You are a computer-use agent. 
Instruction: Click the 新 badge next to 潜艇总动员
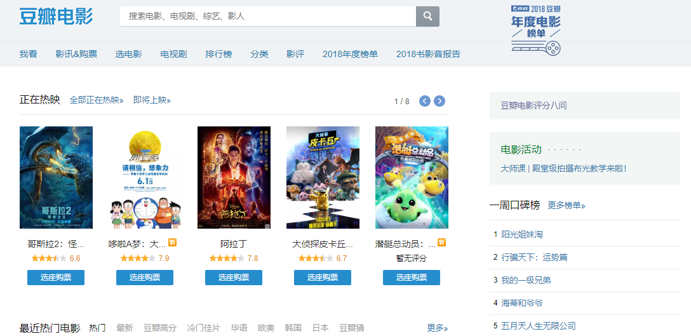click(441, 243)
